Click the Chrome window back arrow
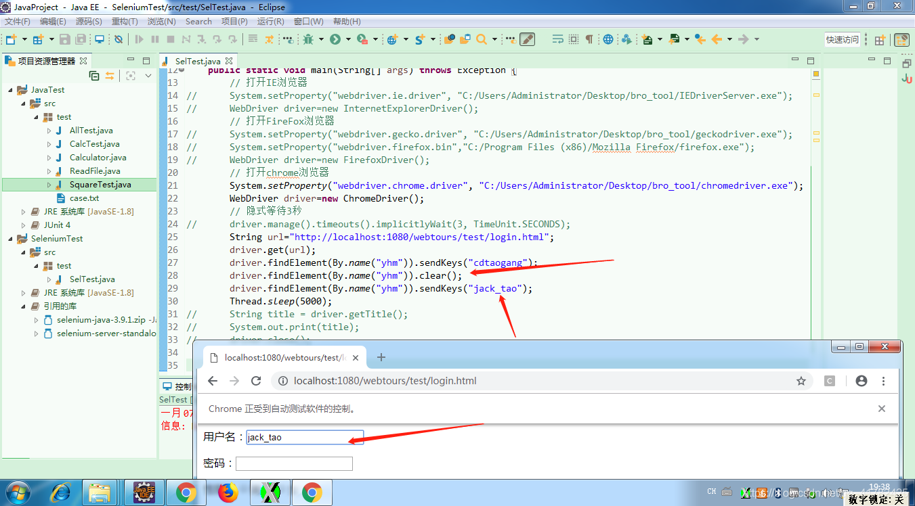The height and width of the screenshot is (506, 915). pos(213,381)
